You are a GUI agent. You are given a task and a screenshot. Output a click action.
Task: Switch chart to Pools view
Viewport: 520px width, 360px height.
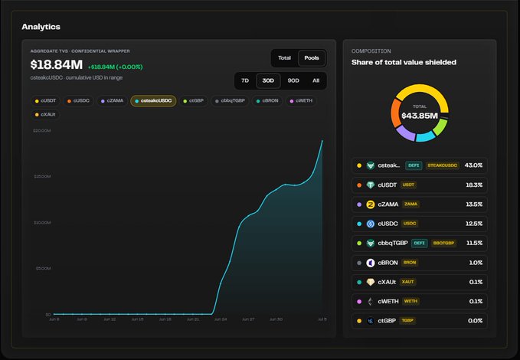[312, 58]
